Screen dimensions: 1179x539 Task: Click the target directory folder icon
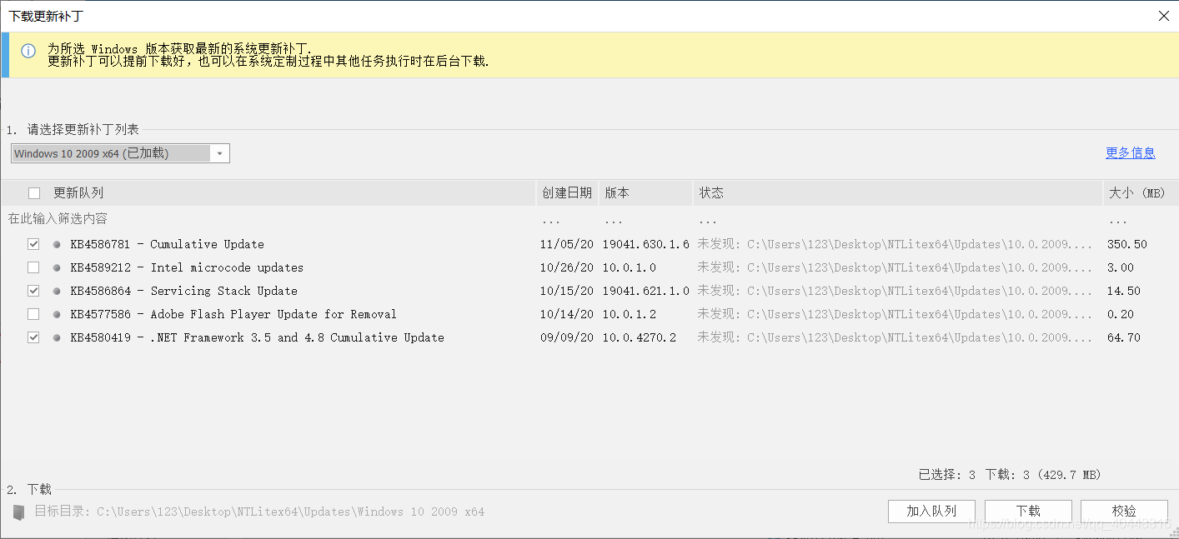[19, 512]
